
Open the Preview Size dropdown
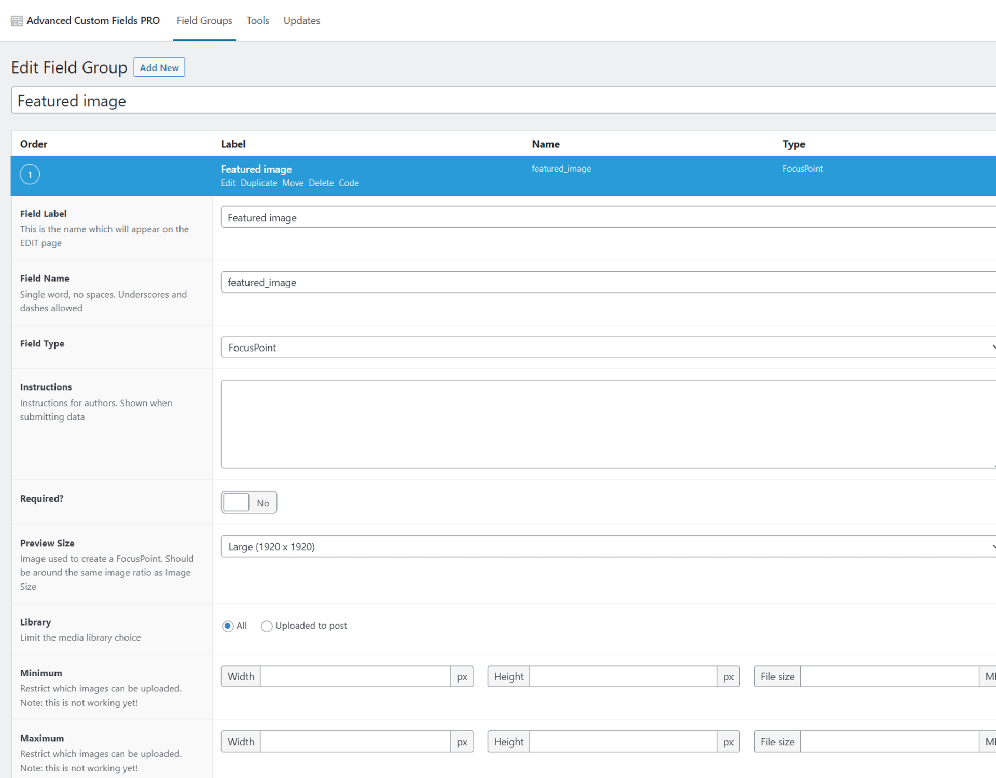click(x=607, y=547)
